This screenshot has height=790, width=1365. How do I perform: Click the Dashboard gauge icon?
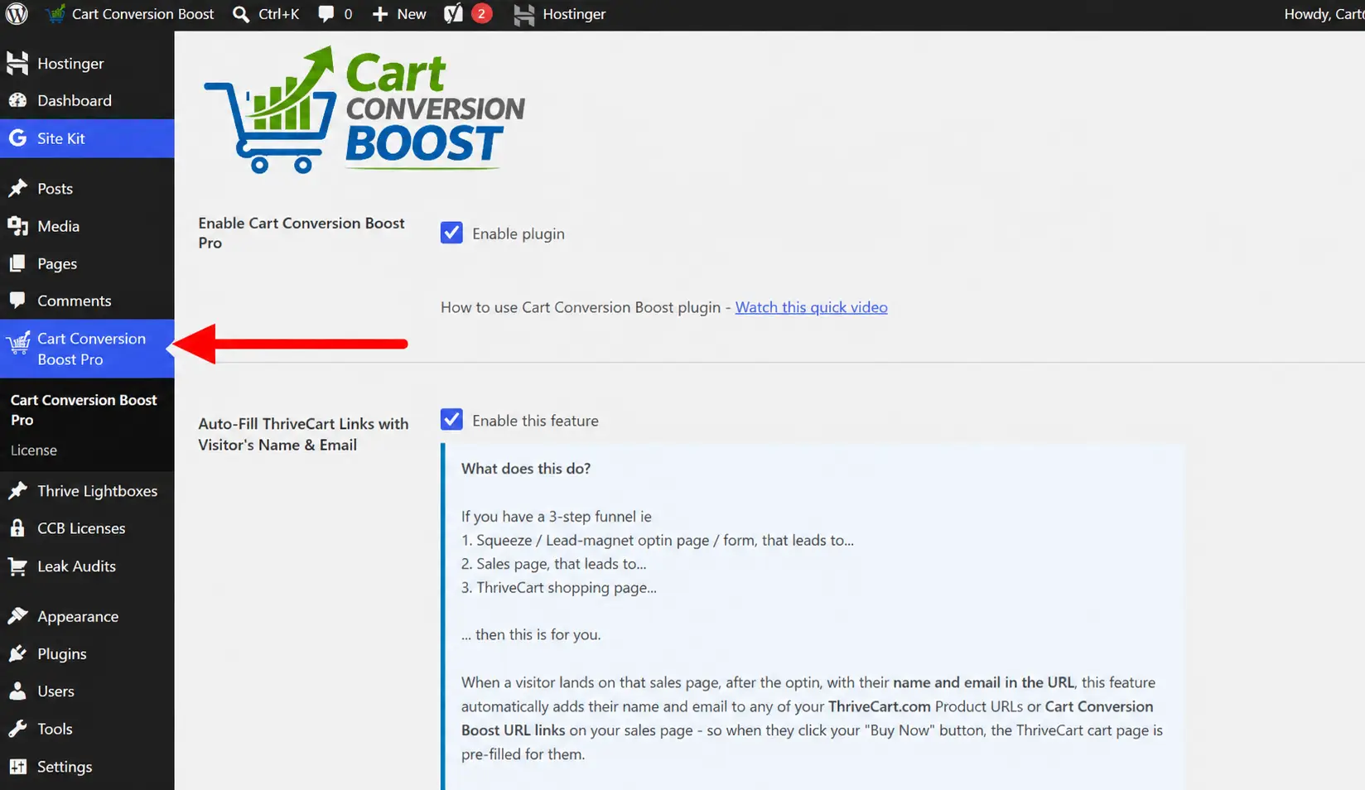click(17, 100)
